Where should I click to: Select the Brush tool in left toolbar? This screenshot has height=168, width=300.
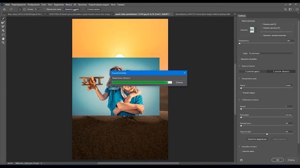(x=3, y=27)
